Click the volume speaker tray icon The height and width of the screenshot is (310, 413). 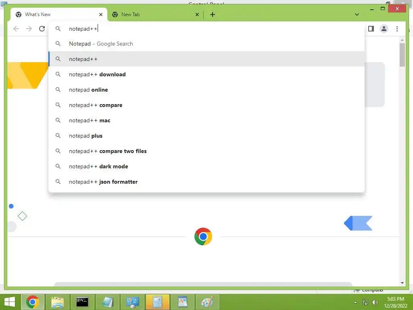point(375,302)
